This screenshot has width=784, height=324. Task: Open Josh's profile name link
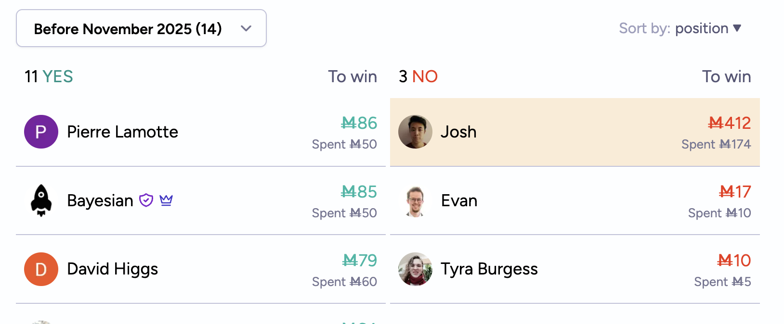tap(458, 132)
